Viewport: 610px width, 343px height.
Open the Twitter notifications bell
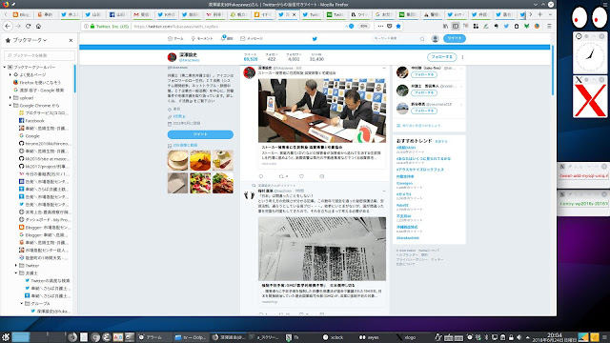click(x=227, y=38)
